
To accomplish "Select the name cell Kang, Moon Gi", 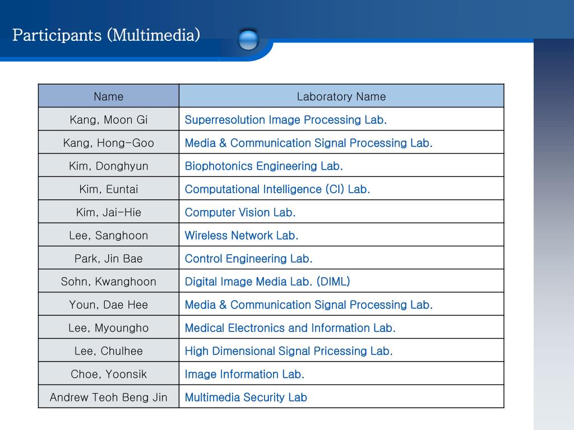I will pos(109,120).
